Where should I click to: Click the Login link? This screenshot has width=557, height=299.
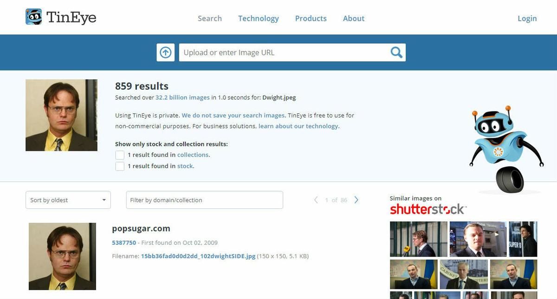527,19
